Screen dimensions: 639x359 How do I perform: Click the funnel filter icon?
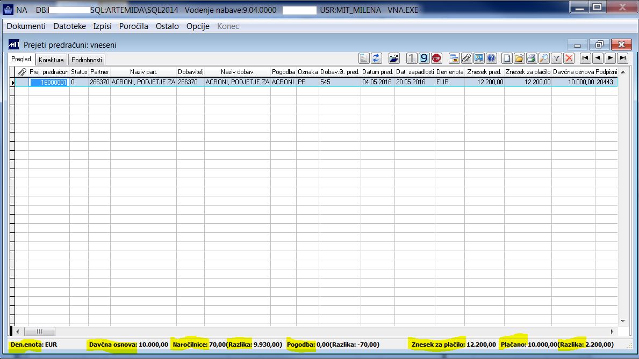click(556, 58)
